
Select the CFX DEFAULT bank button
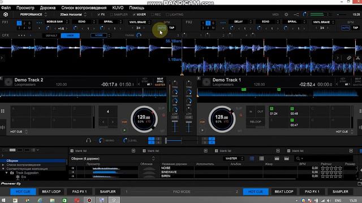tap(51, 36)
